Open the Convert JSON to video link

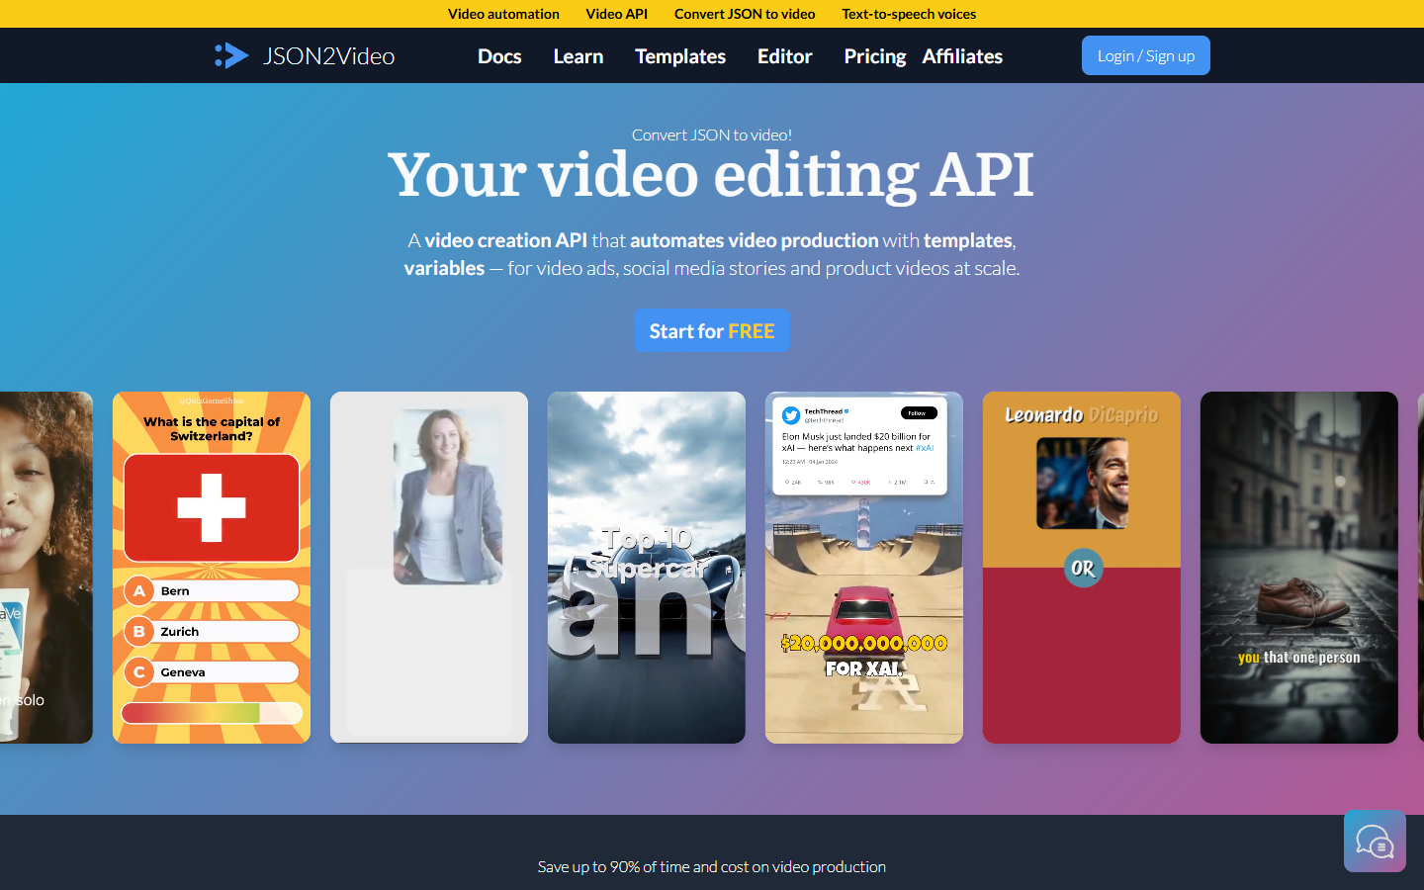coord(745,14)
